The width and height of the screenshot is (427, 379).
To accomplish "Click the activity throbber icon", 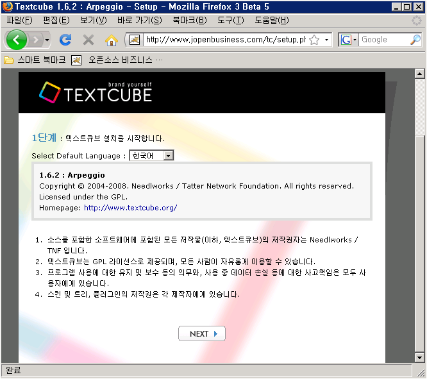I will (x=416, y=21).
